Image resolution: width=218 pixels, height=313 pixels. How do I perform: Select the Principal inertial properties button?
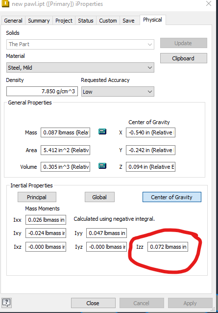pos(37,197)
